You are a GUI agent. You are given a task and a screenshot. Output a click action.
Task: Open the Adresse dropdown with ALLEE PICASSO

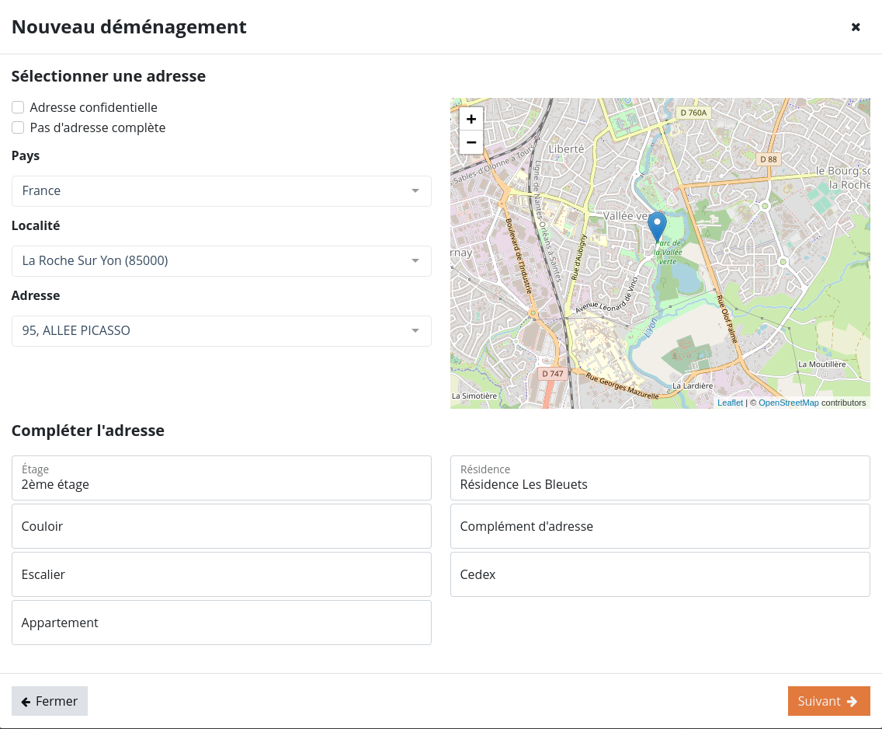(221, 331)
